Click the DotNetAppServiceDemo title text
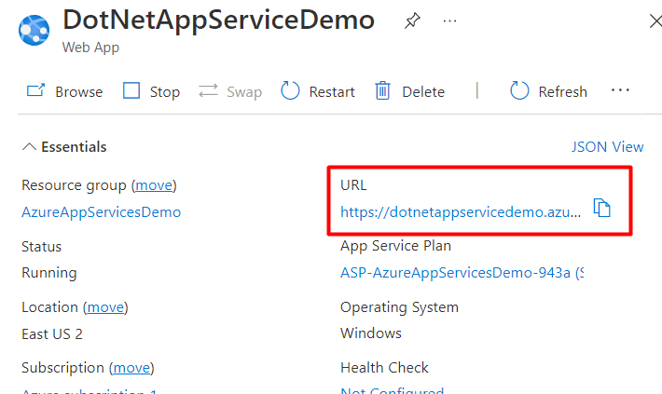Image resolution: width=662 pixels, height=394 pixels. pos(219,20)
